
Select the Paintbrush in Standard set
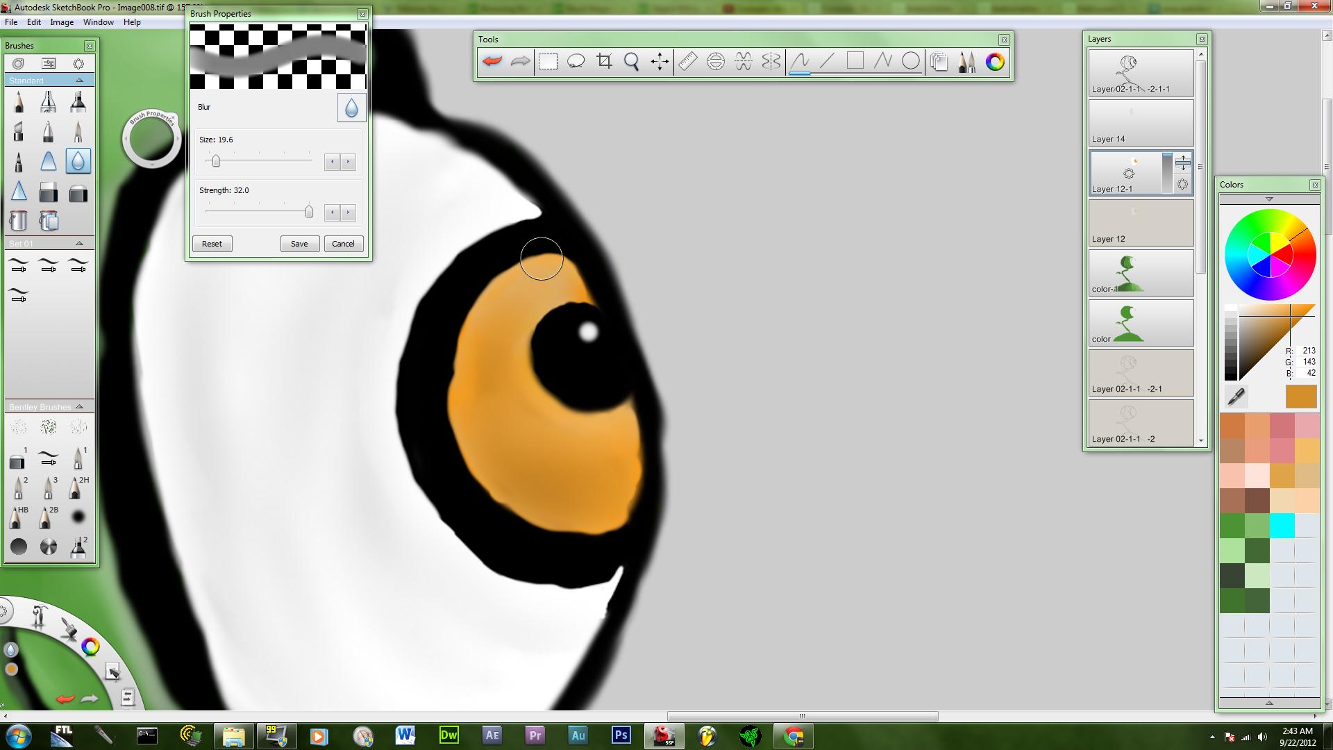(78, 131)
